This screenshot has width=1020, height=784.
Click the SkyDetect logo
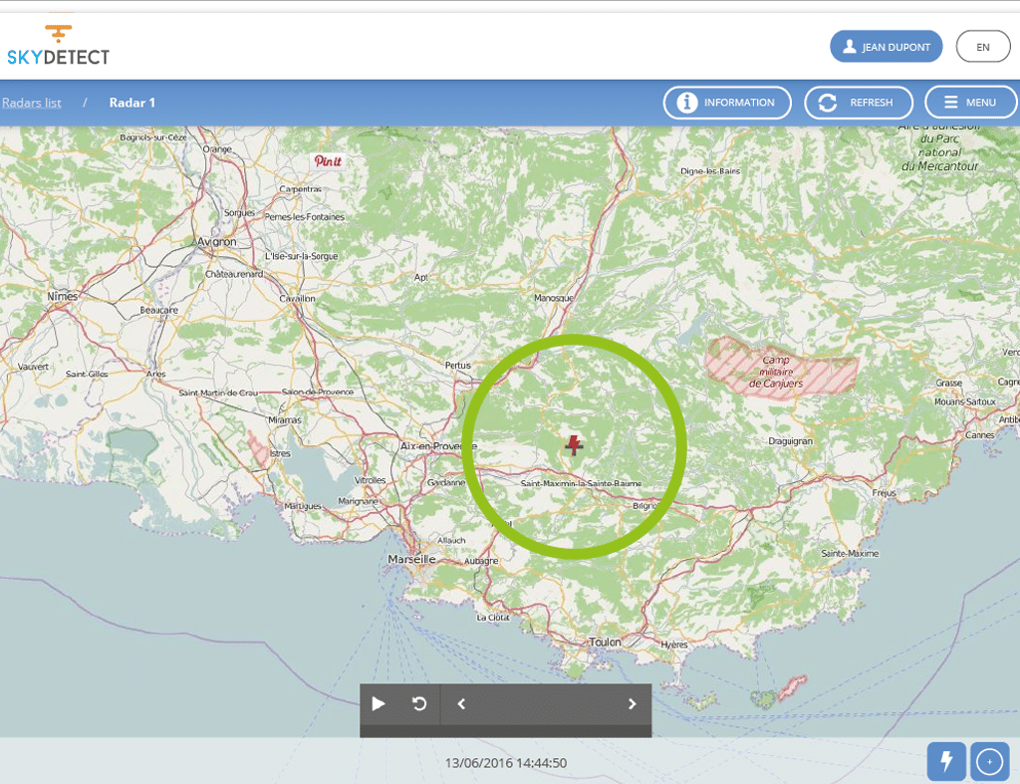(x=58, y=47)
